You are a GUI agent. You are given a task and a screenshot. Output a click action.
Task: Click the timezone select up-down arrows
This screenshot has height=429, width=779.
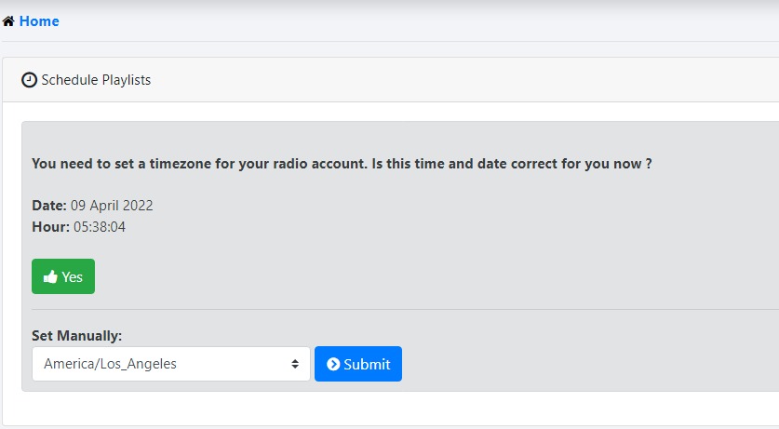[x=295, y=364]
